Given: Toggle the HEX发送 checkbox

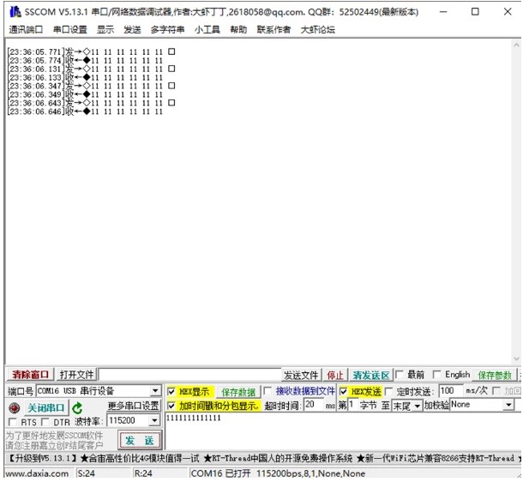Looking at the screenshot, I should (x=343, y=391).
